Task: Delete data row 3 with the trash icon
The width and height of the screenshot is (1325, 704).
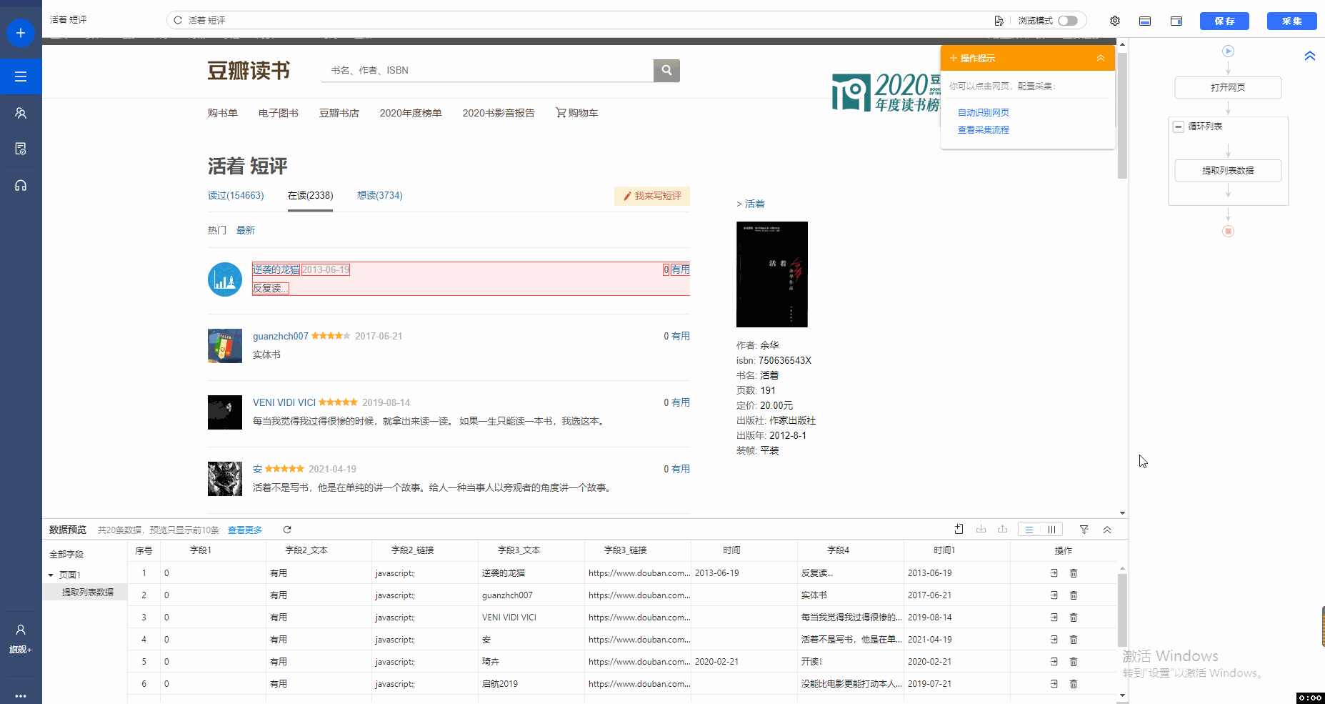Action: [x=1073, y=618]
